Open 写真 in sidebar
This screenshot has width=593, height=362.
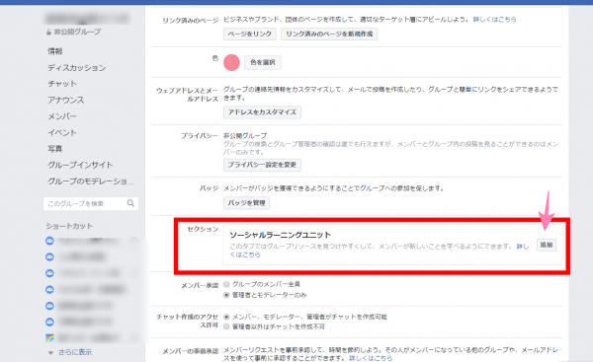click(x=54, y=149)
